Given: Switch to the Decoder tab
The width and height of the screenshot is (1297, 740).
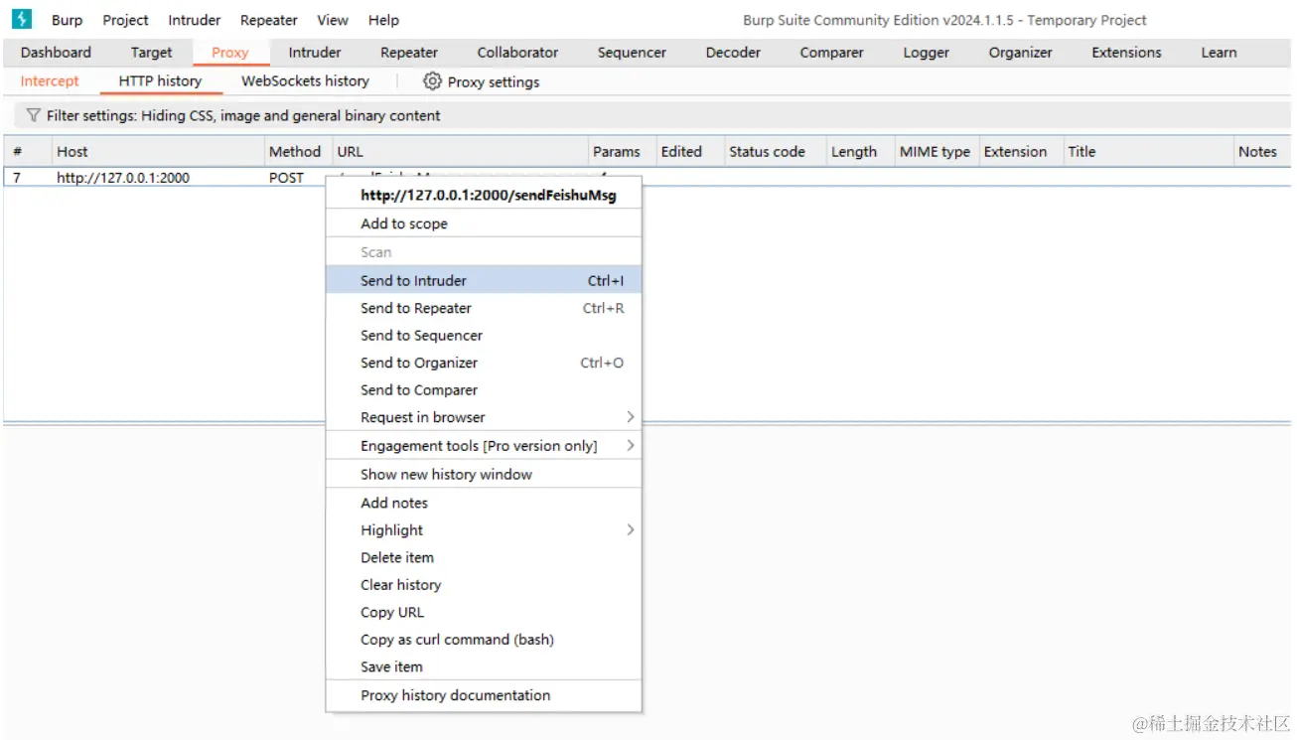Looking at the screenshot, I should point(733,53).
